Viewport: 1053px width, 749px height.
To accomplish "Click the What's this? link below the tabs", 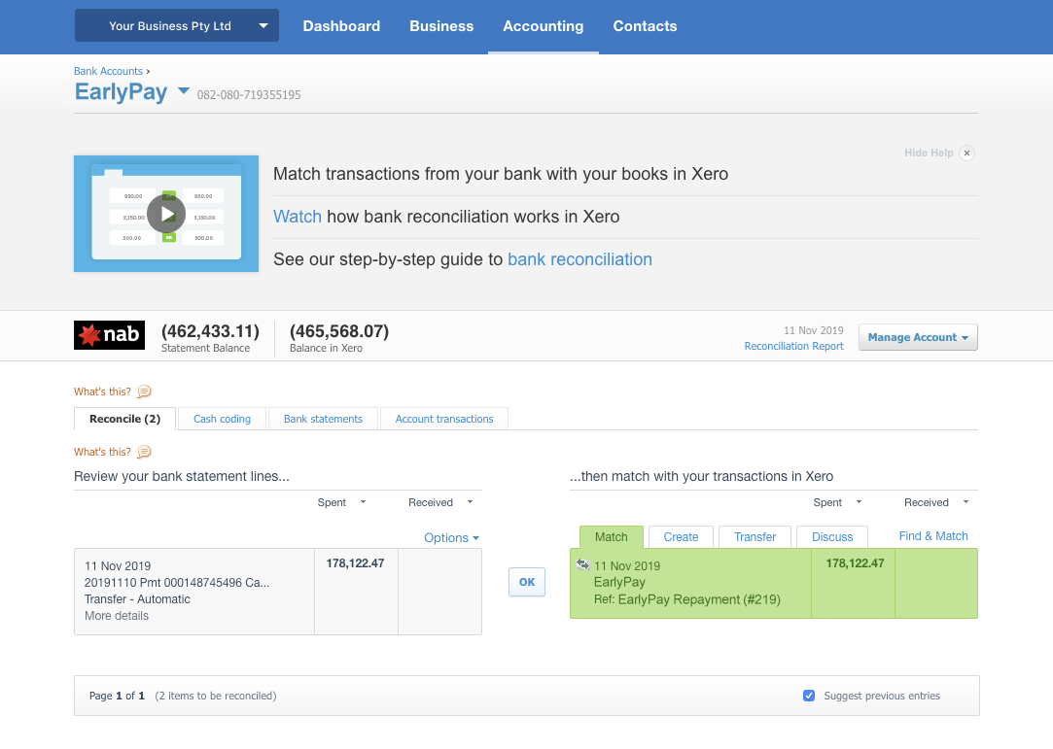I will [x=102, y=453].
